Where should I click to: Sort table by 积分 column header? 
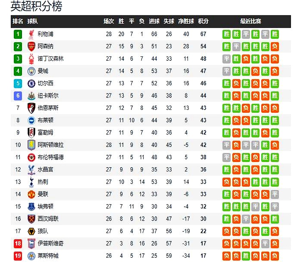(203, 21)
